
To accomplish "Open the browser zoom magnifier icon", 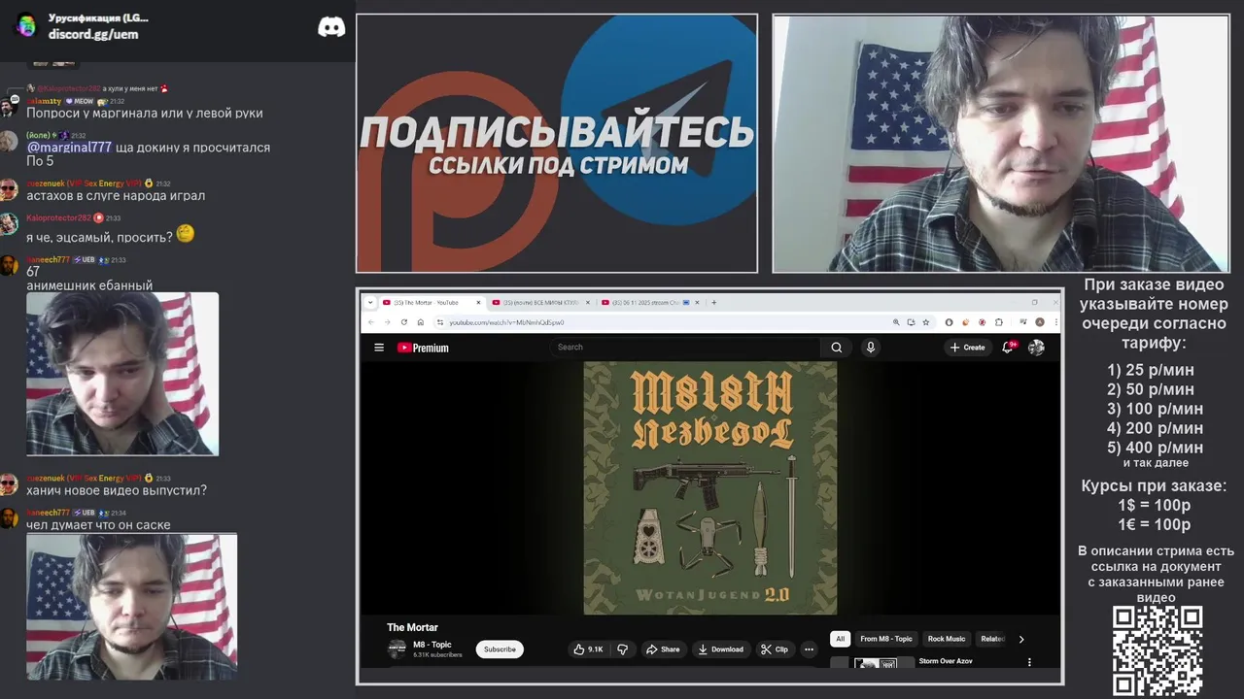I will (896, 322).
